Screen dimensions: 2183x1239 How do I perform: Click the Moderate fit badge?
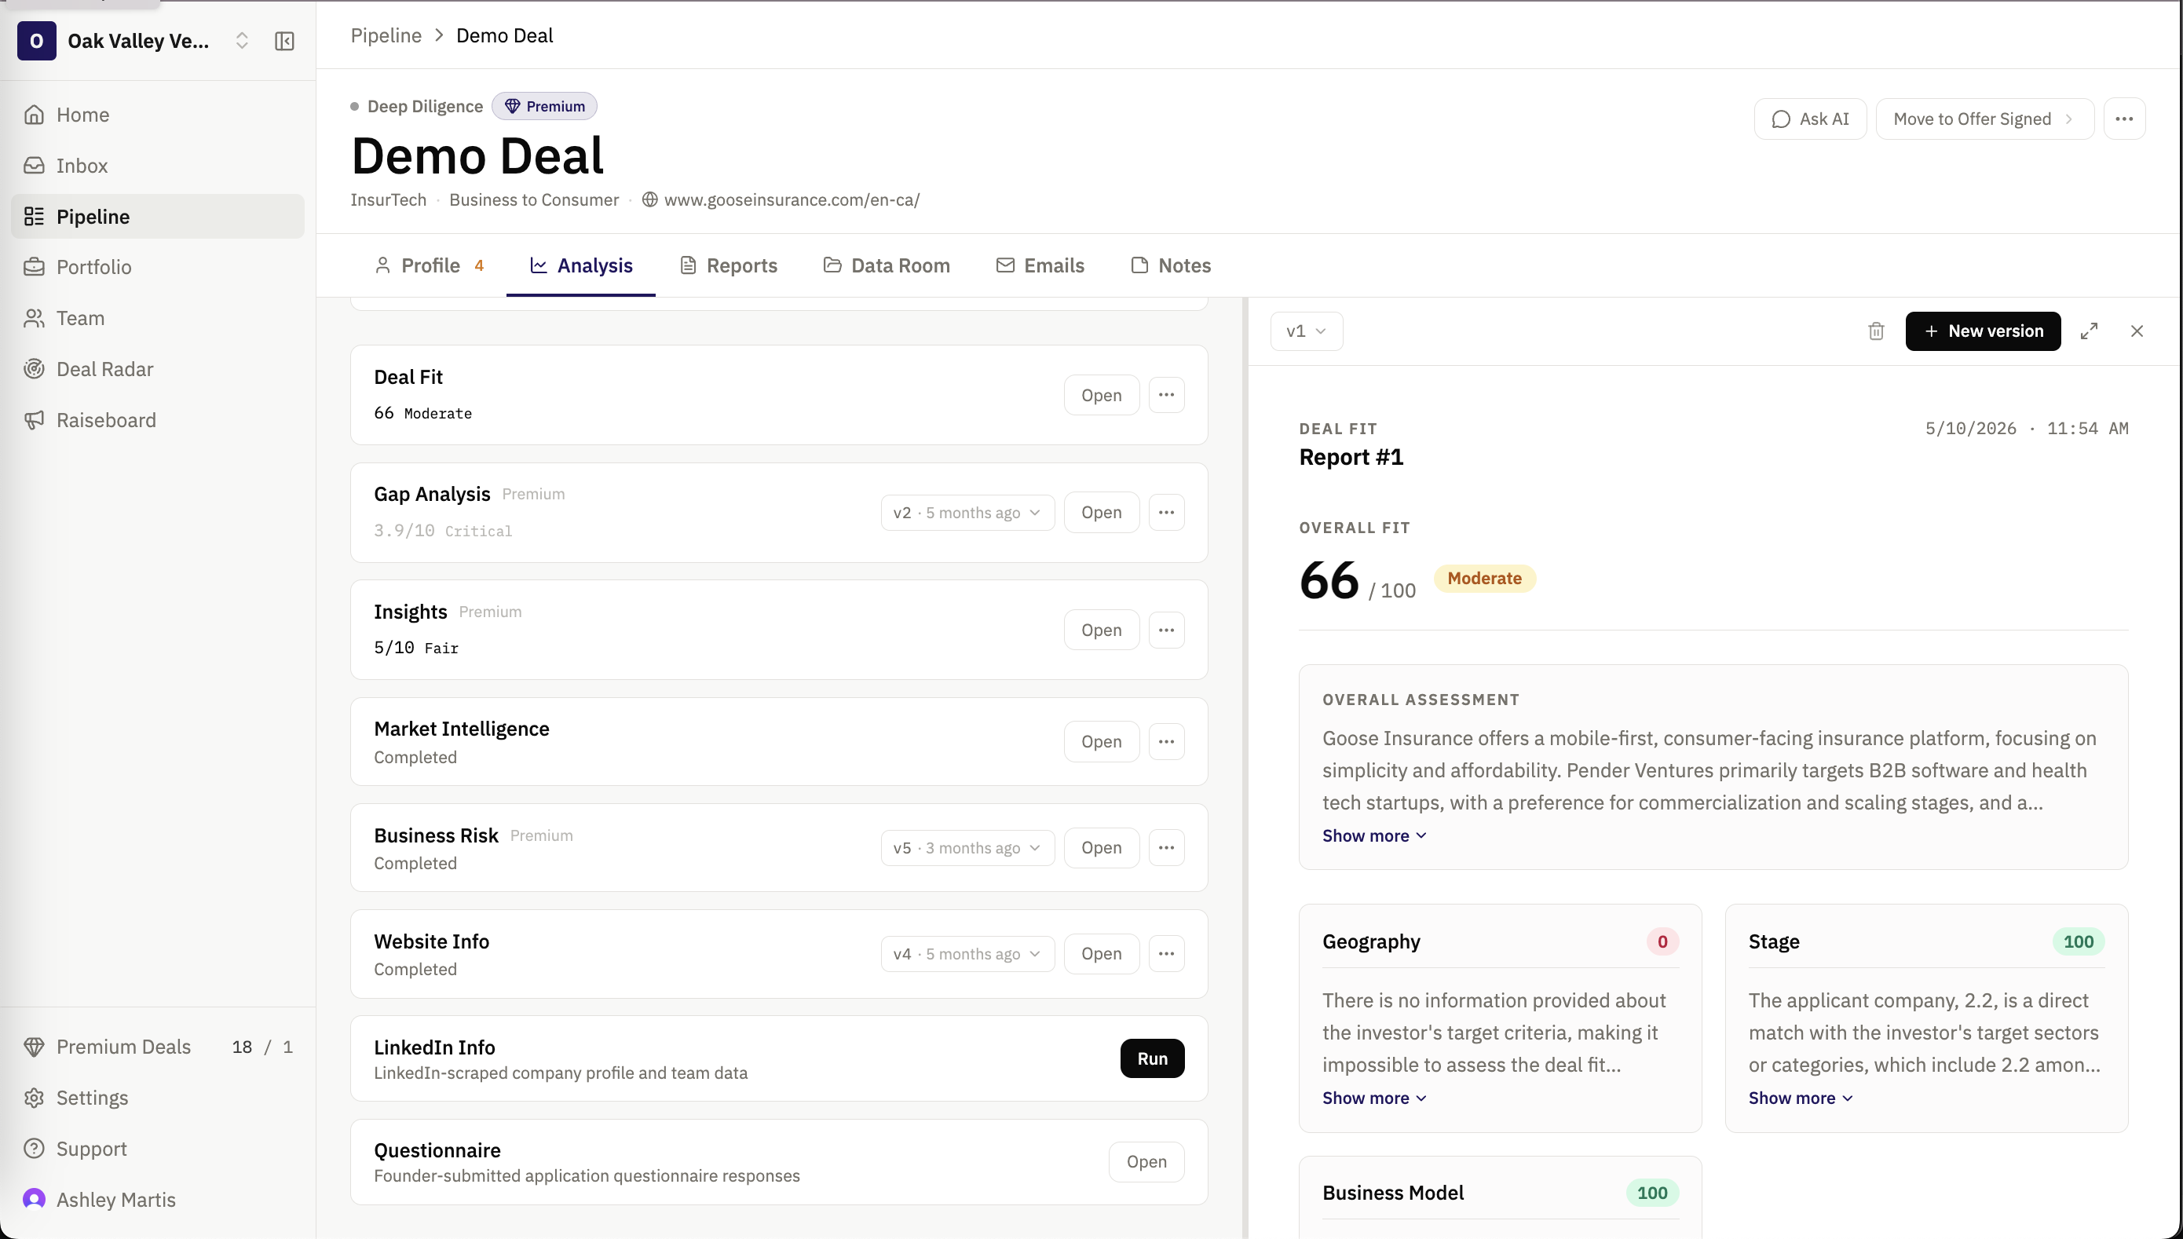click(1484, 579)
